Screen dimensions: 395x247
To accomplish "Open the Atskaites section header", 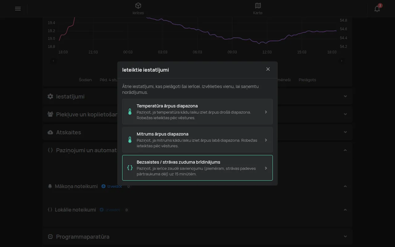I will pos(197,132).
